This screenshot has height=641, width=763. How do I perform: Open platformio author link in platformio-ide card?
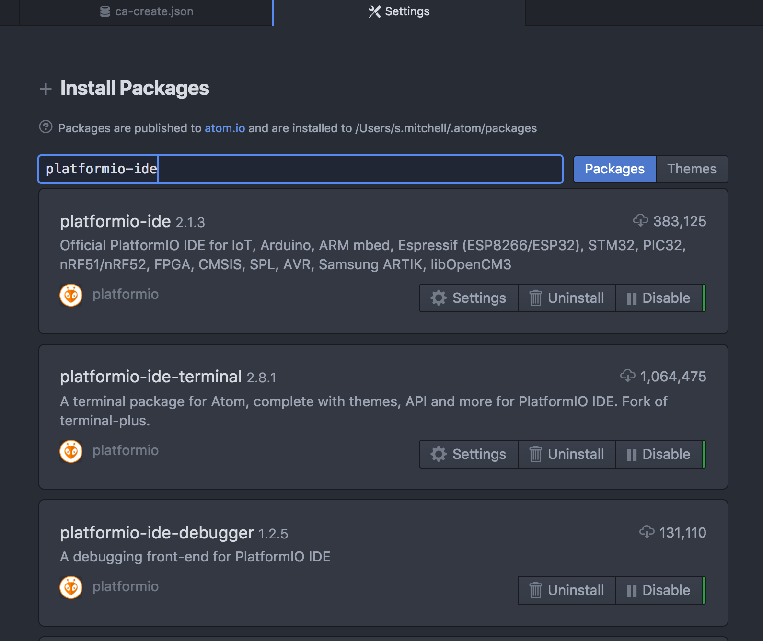pos(126,294)
